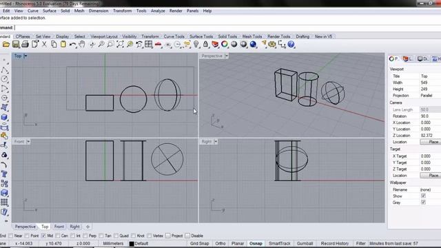441x248 pixels.
Task: Open the Top viewport title dropdown arrow
Action: click(25, 56)
